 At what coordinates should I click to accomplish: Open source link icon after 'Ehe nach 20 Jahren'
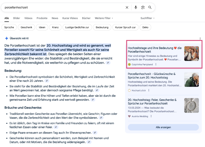[x=47, y=81]
